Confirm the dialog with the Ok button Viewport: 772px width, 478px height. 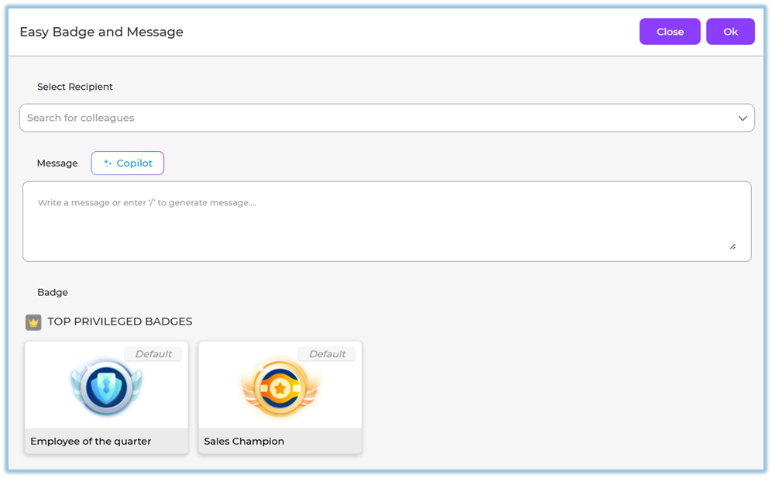click(x=729, y=32)
